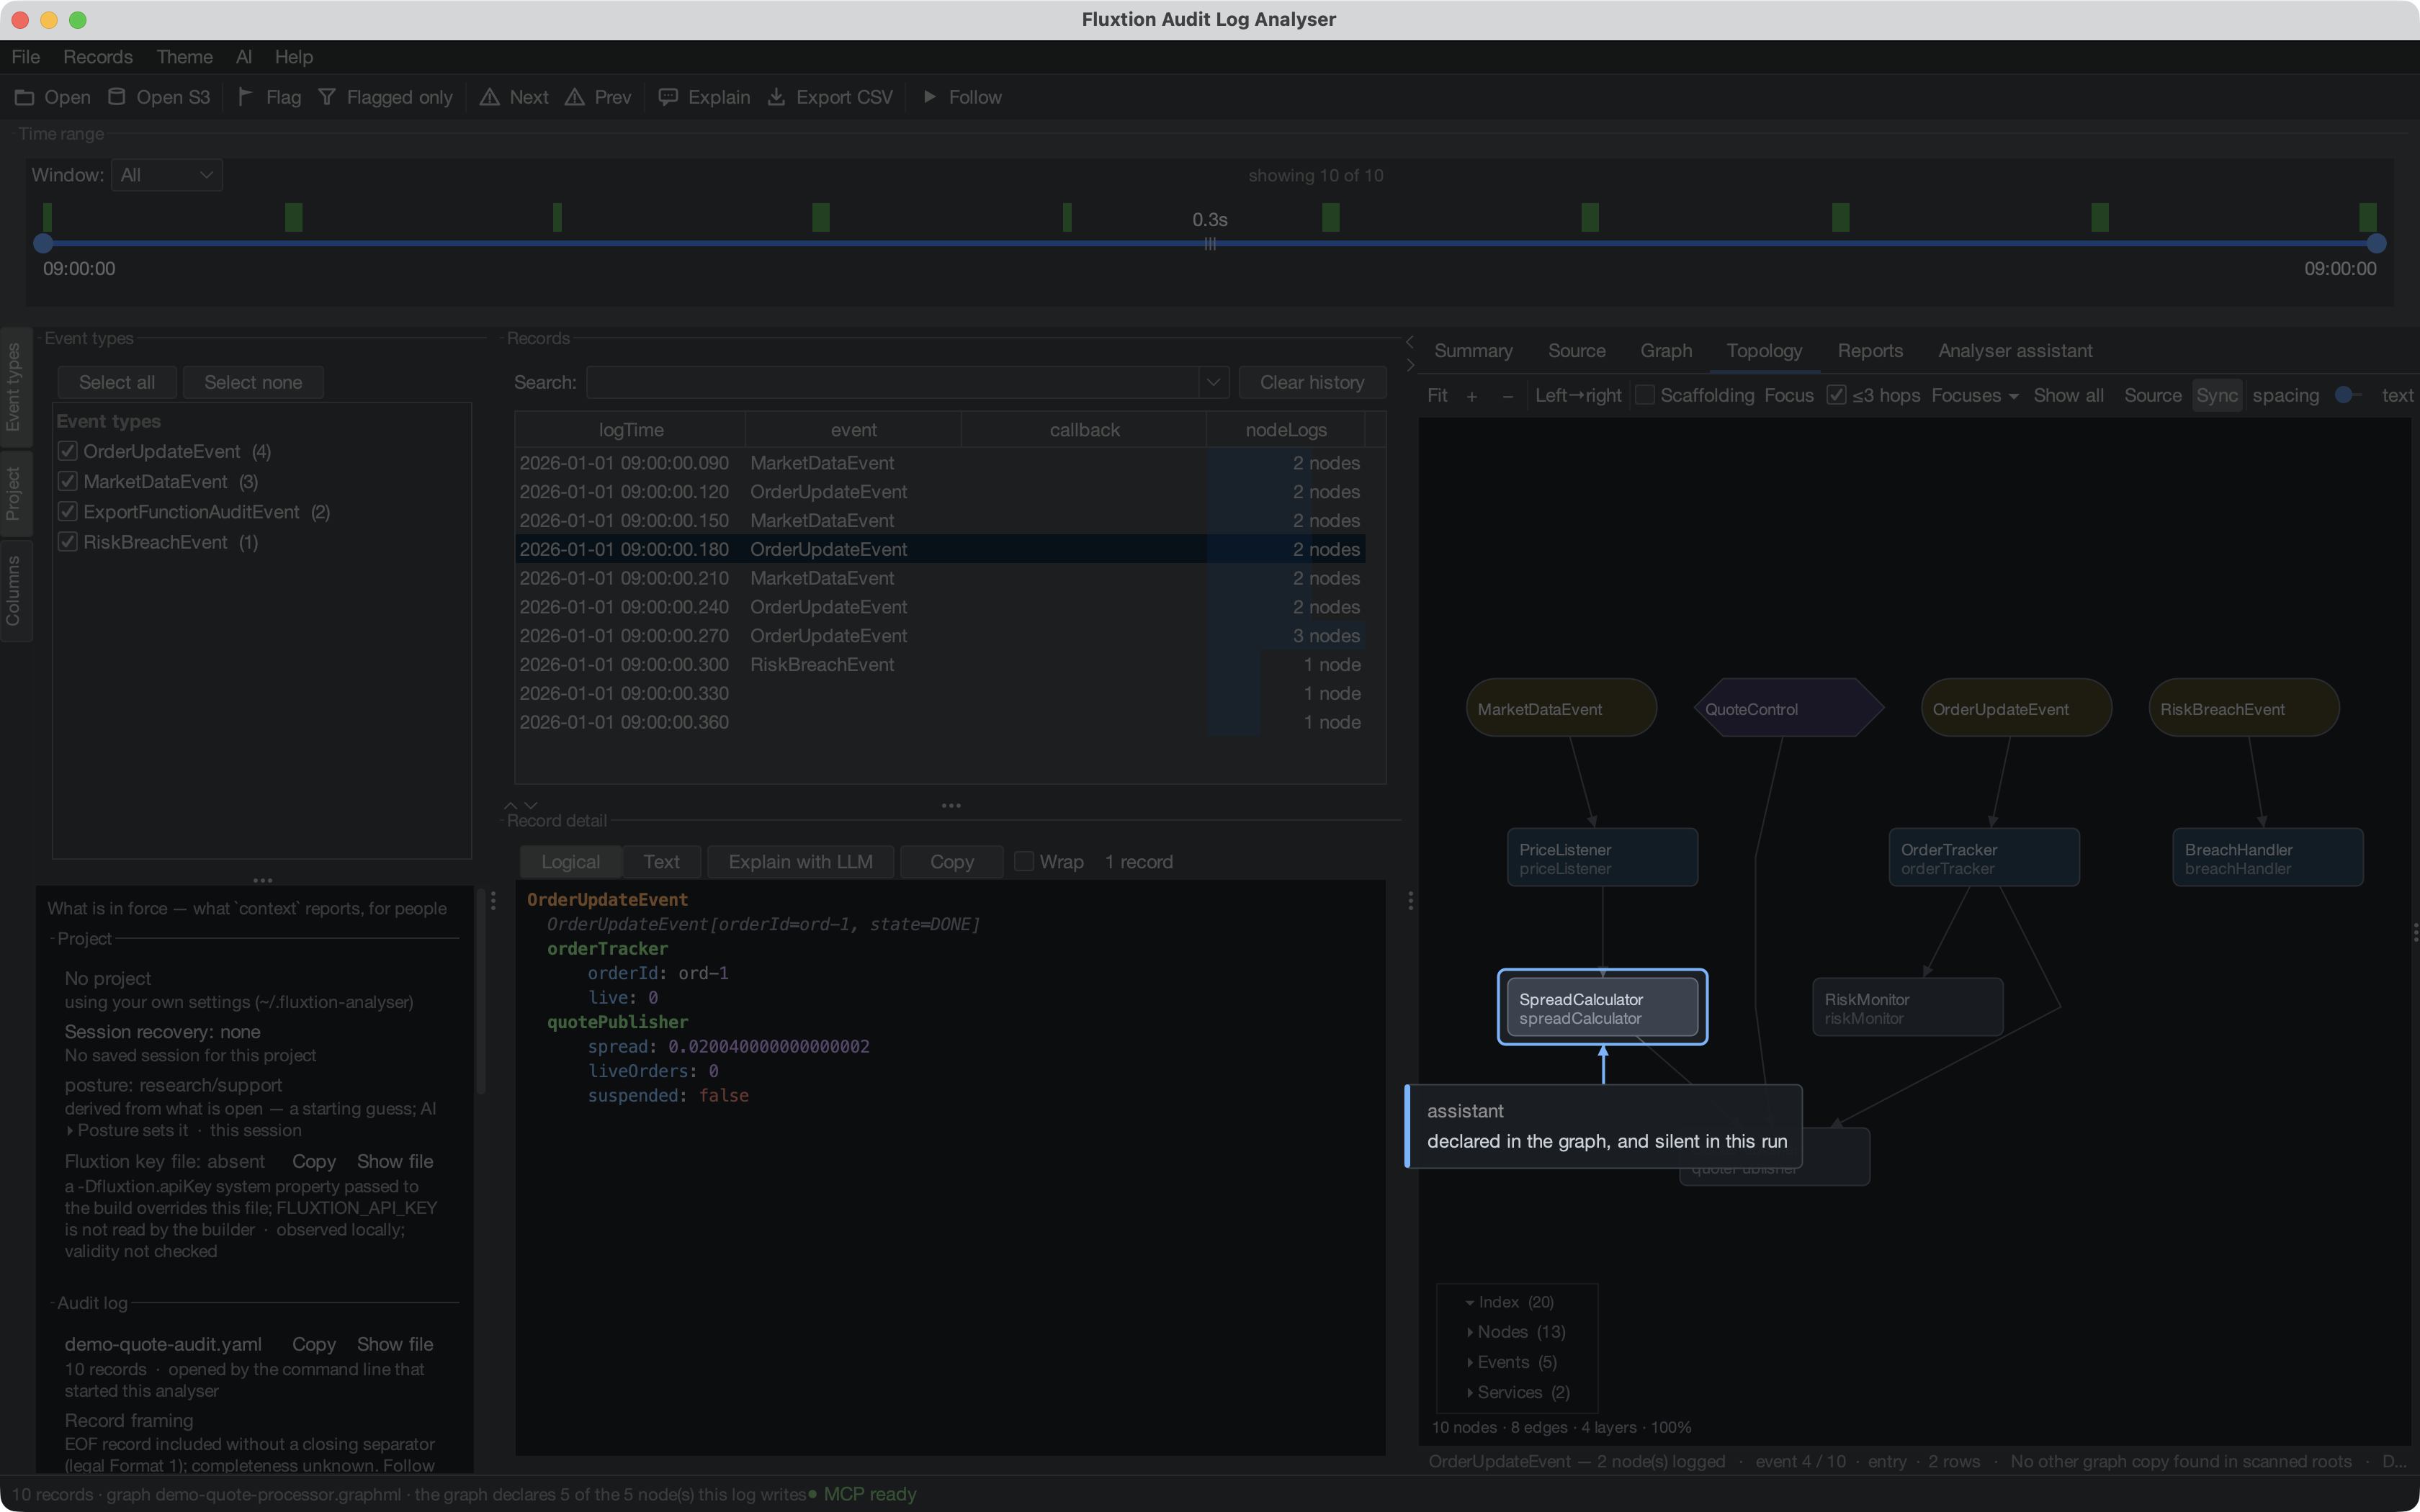Expand record detail with the down chevron
Viewport: 2420px width, 1512px height.
(x=531, y=805)
